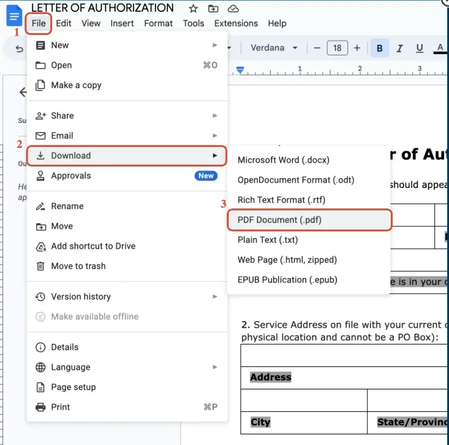Click the move-to-folder icon beside title
The image size is (449, 445).
pyautogui.click(x=213, y=9)
